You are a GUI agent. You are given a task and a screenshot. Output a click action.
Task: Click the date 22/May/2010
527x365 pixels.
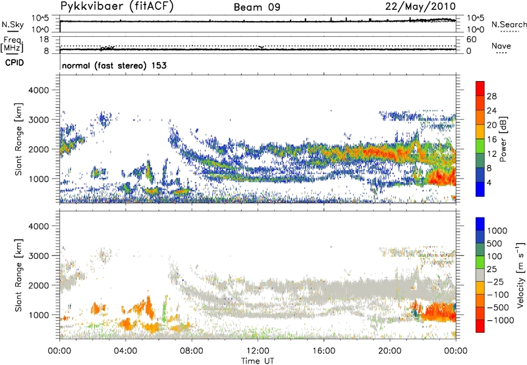point(420,7)
